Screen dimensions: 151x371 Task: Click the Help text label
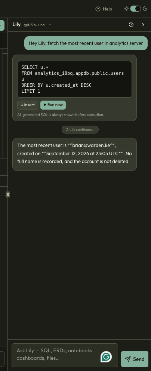tap(107, 9)
